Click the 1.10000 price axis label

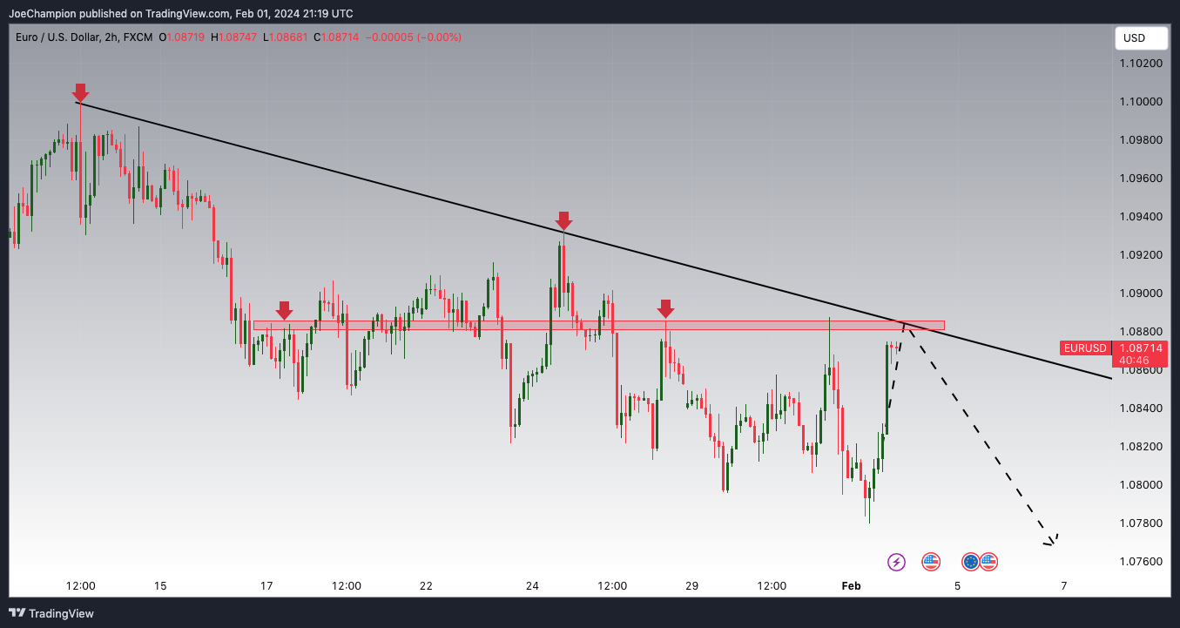coord(1141,102)
